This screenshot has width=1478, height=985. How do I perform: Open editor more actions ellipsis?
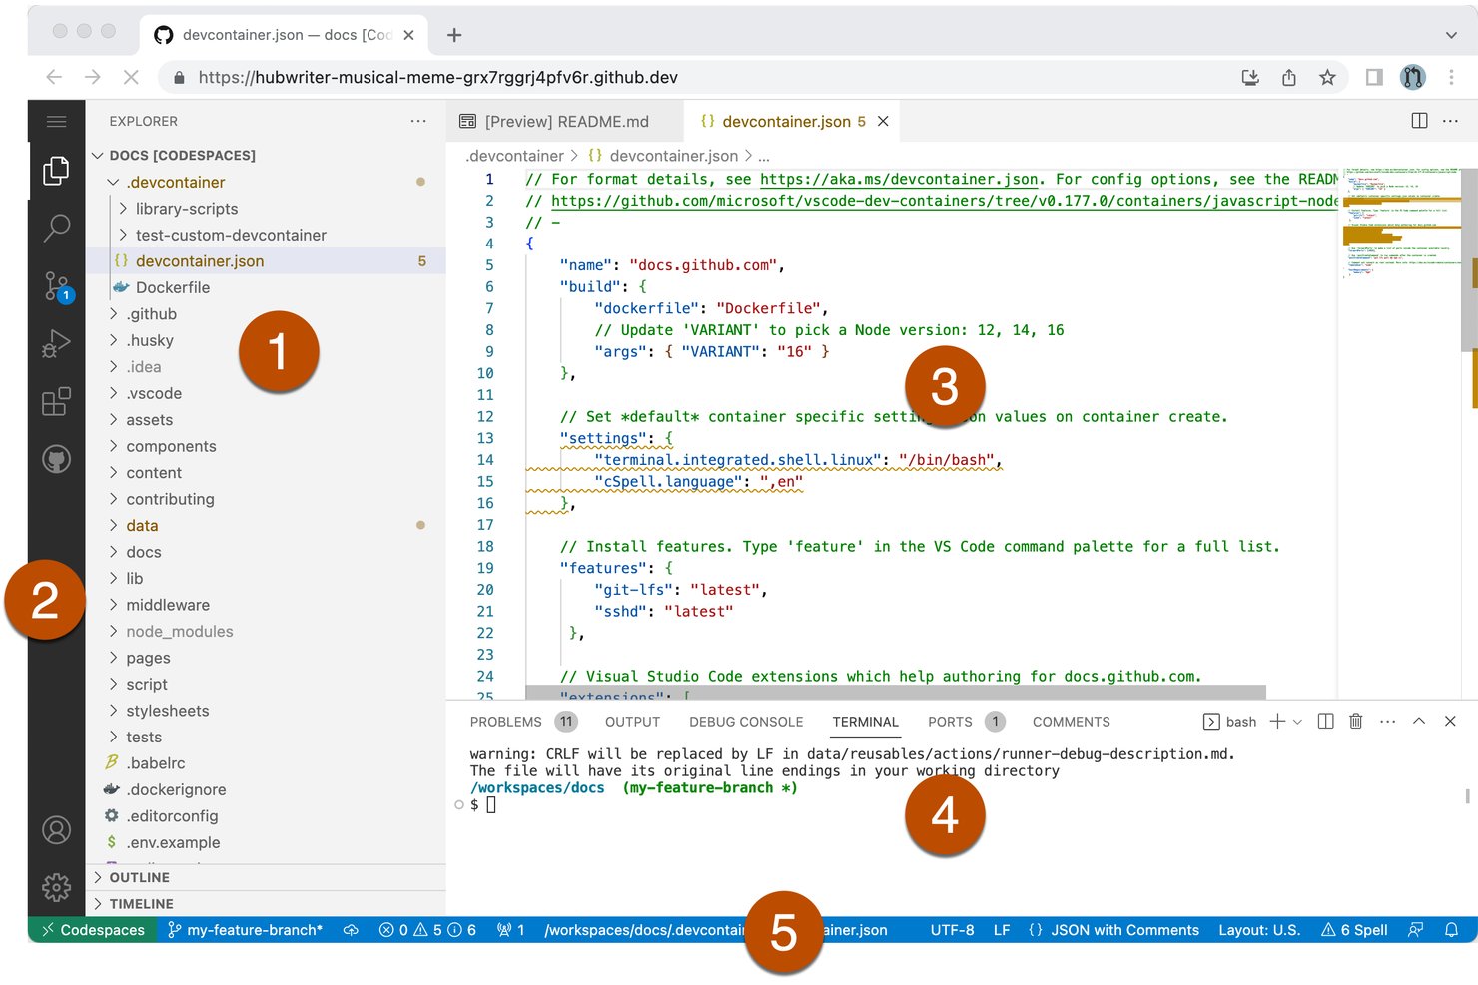[1450, 121]
